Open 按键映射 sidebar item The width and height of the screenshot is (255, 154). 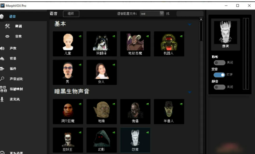click(x=16, y=89)
